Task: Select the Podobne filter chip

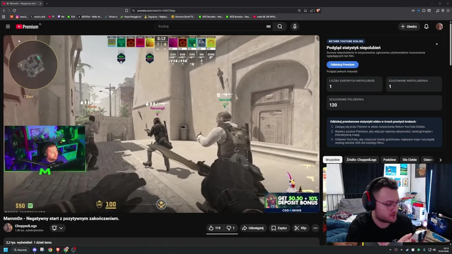Action: tap(389, 160)
